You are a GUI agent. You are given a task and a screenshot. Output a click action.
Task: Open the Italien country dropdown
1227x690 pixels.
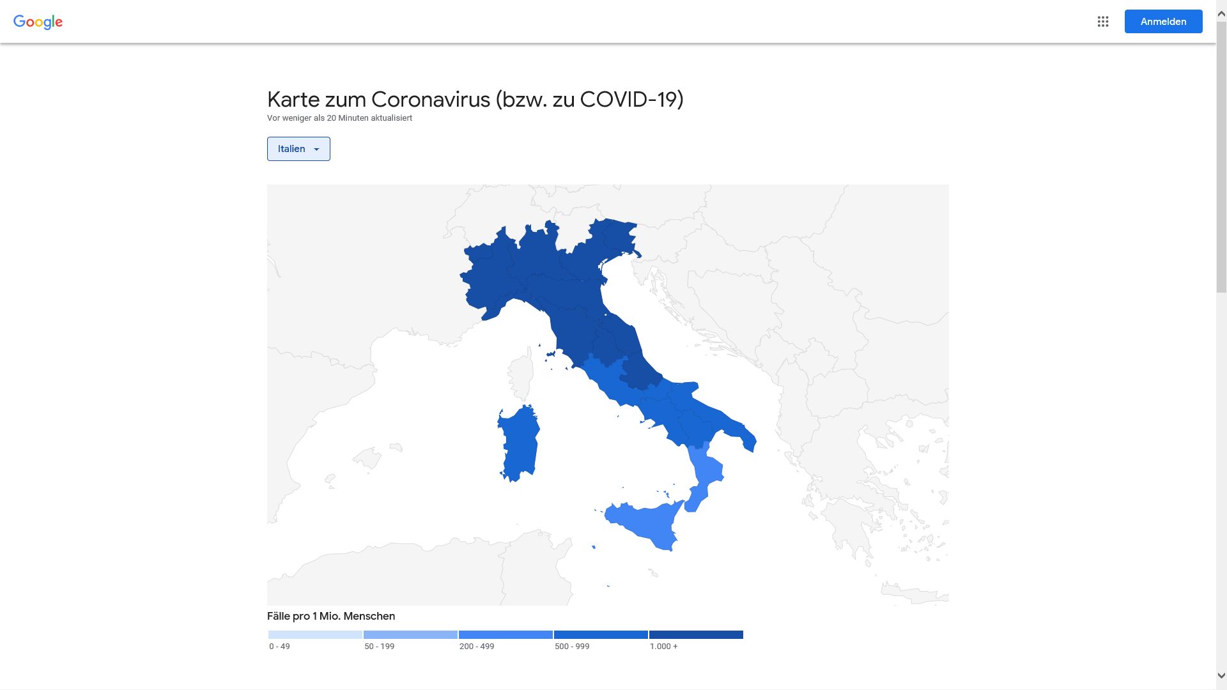[x=298, y=149]
